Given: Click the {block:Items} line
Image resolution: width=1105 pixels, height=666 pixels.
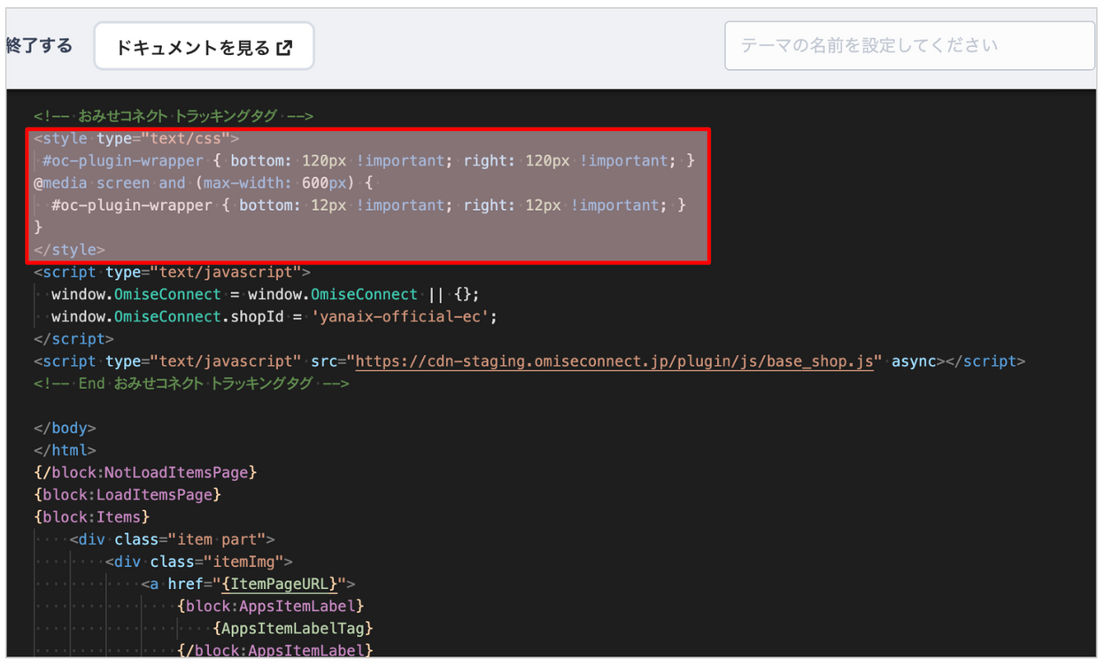Looking at the screenshot, I should click(92, 516).
